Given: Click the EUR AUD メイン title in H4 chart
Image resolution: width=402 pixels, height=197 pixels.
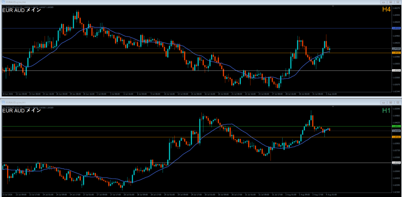Looking at the screenshot, I should [x=22, y=11].
